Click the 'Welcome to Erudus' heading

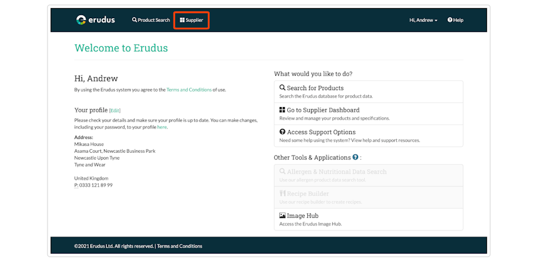point(121,48)
